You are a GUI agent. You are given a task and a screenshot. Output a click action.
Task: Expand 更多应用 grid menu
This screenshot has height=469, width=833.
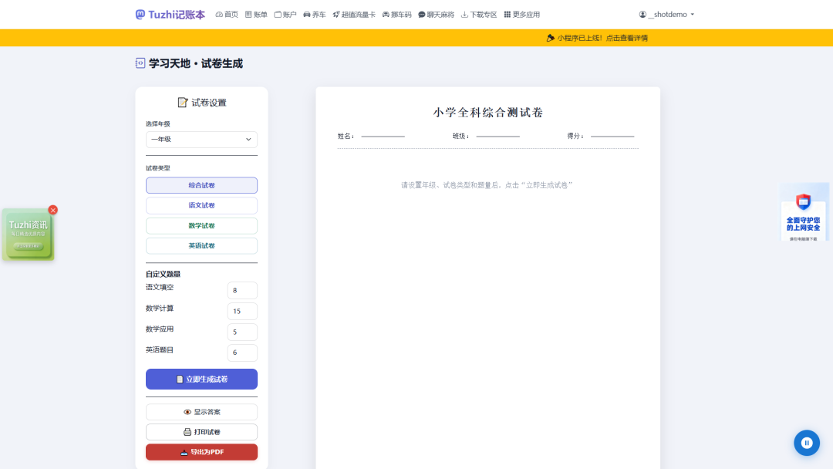coord(521,15)
